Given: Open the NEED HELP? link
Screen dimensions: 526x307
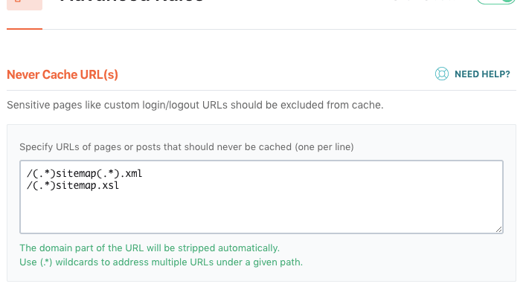Looking at the screenshot, I should (481, 74).
